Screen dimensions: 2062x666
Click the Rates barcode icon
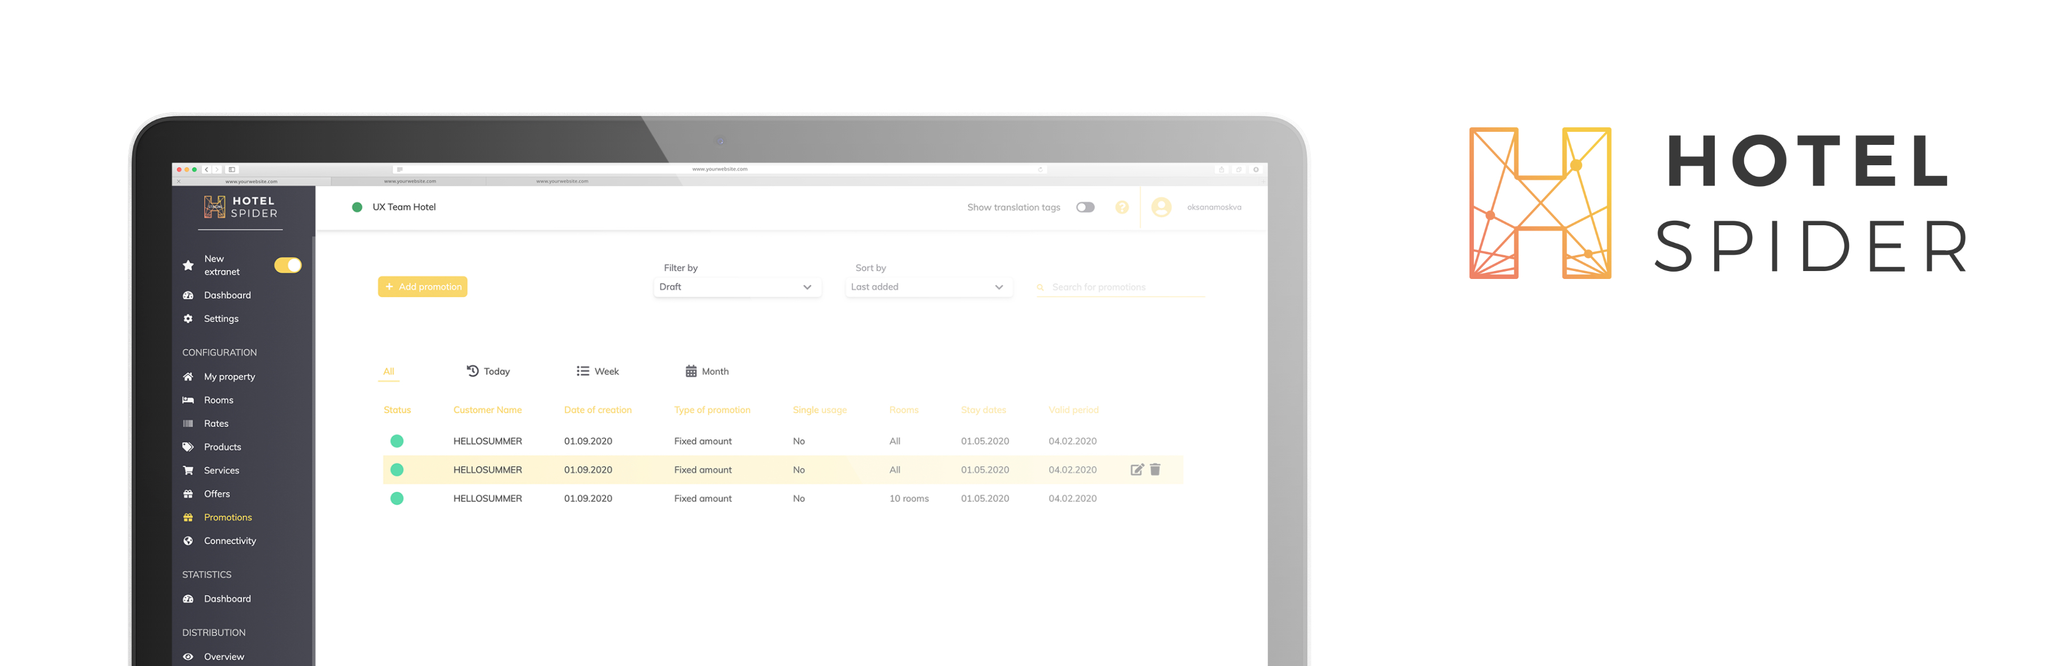188,423
